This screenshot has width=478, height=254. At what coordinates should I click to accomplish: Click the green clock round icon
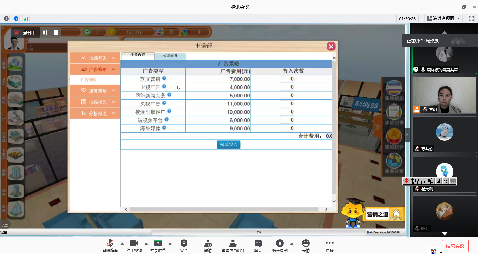coord(87,32)
